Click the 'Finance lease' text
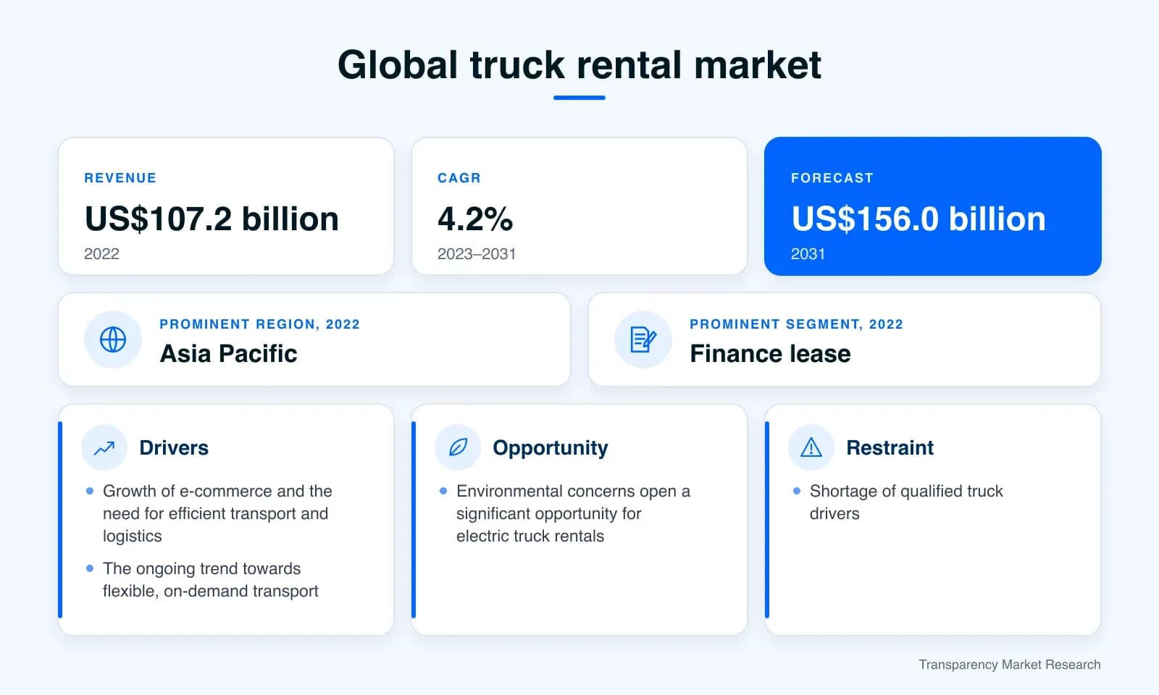 click(770, 353)
